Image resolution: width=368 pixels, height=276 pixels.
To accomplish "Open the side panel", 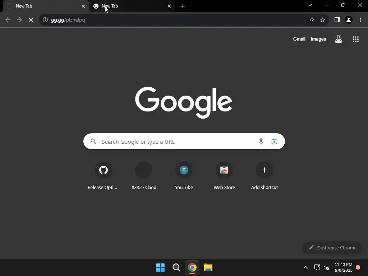I will pos(337,20).
